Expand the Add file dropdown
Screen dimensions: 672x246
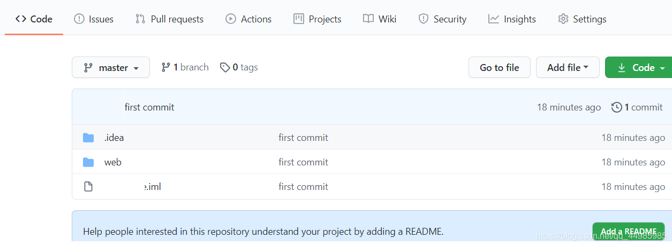(x=568, y=68)
